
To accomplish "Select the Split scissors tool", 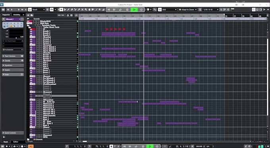I will pyautogui.click(x=75, y=9).
